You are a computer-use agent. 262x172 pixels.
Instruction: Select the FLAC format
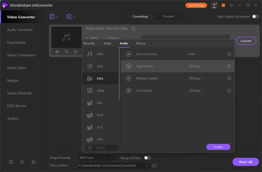tap(100, 115)
